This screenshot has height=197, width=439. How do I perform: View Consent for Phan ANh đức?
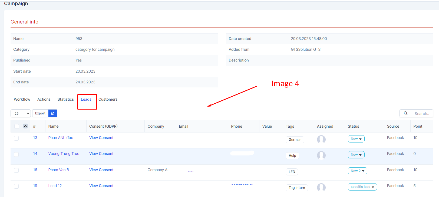[x=101, y=138]
